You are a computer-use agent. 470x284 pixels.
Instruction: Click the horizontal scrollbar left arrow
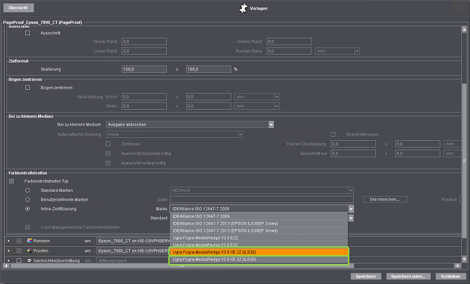click(x=6, y=265)
